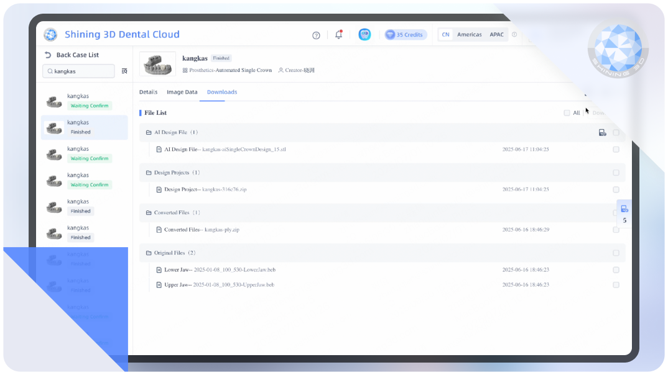
Task: Click the Shining 3D Dental Cloud logo
Action: point(50,35)
